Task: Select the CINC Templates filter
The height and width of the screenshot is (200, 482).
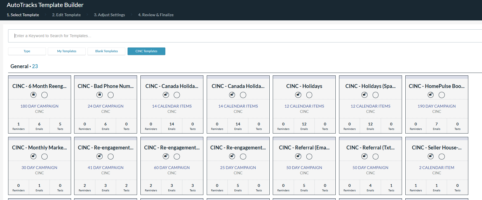Action: [146, 51]
